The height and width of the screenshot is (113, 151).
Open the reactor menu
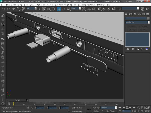coord(50,5)
